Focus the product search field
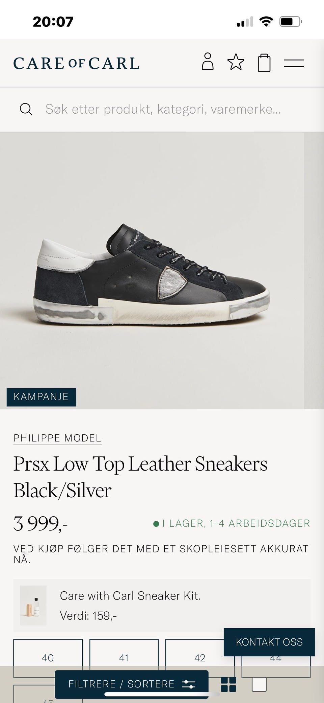The height and width of the screenshot is (703, 324). click(163, 109)
